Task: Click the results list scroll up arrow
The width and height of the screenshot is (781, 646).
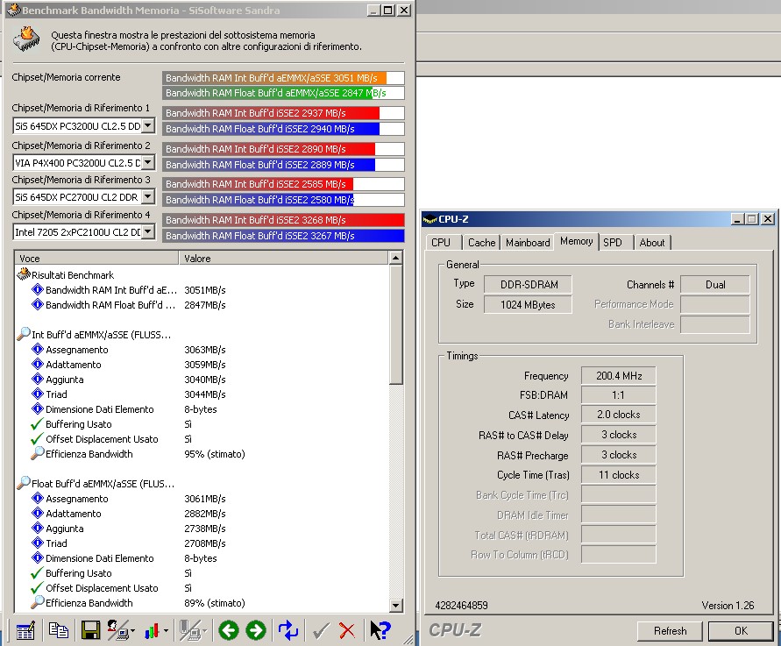Action: tap(395, 258)
